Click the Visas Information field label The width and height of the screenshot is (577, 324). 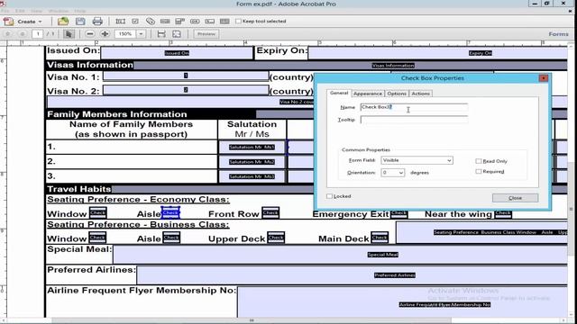[x=393, y=66]
